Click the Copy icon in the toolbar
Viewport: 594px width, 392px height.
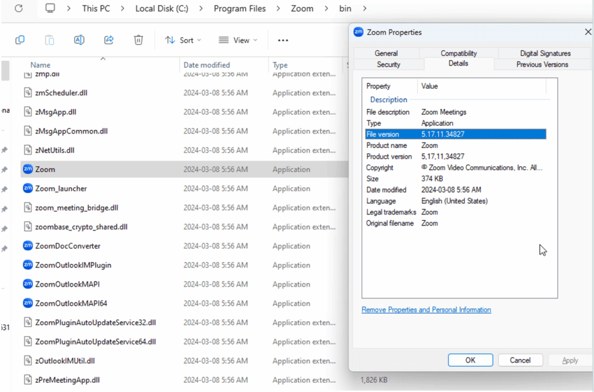pos(21,39)
